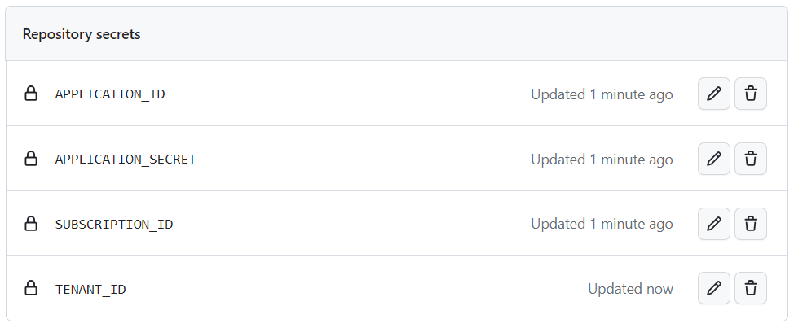This screenshot has height=328, width=794.
Task: Select the APPLICATION_SECRET name text
Action: click(x=126, y=160)
